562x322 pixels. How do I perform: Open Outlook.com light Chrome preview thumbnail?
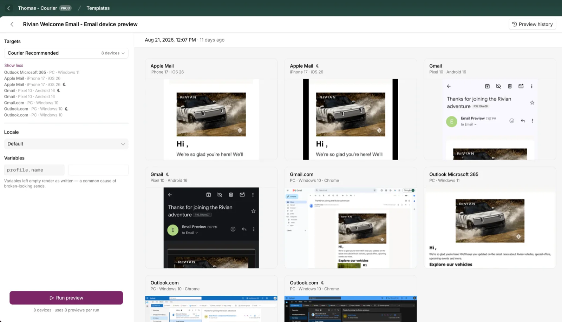211,309
